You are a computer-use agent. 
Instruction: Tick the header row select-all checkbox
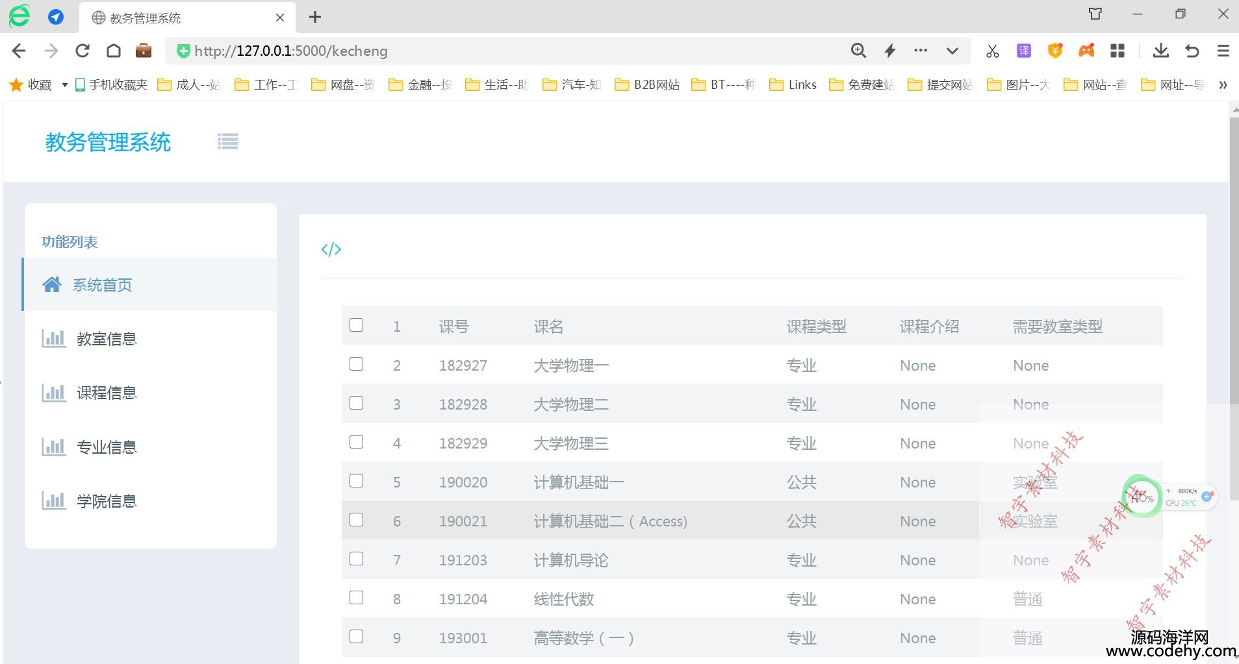click(x=356, y=325)
